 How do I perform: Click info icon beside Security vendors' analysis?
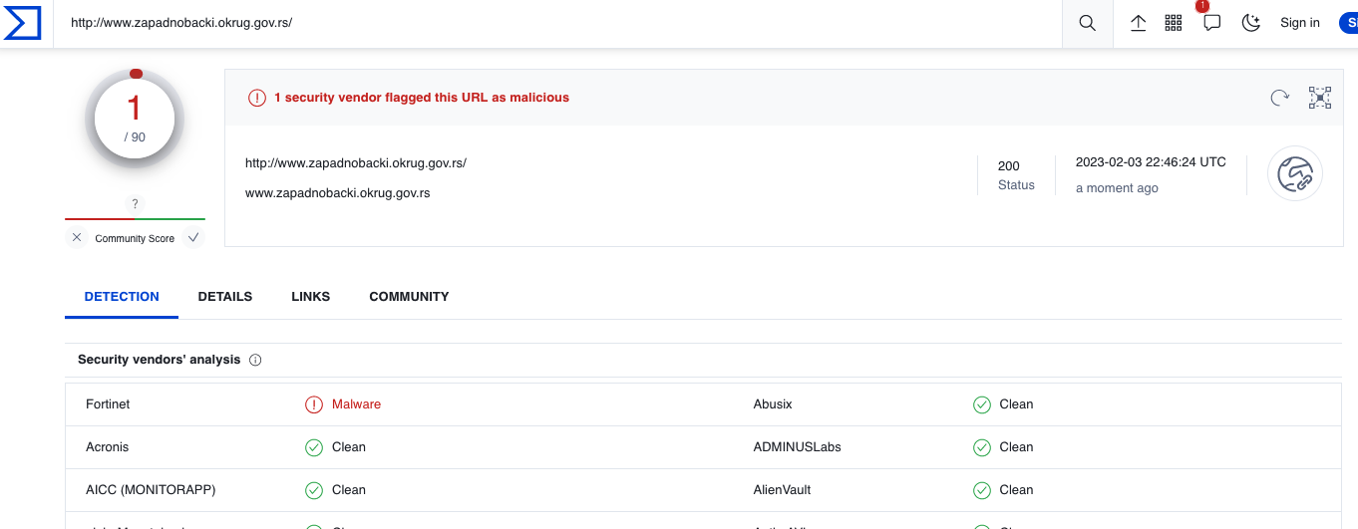255,360
